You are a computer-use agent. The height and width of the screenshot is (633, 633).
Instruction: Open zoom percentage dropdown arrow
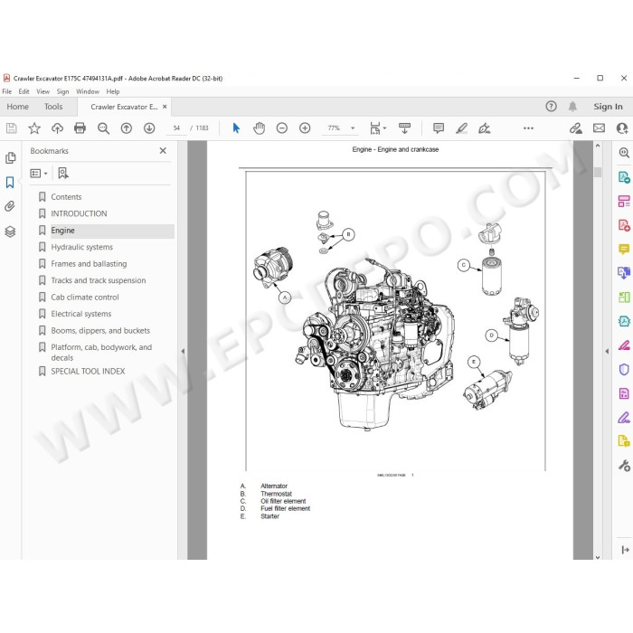(353, 128)
